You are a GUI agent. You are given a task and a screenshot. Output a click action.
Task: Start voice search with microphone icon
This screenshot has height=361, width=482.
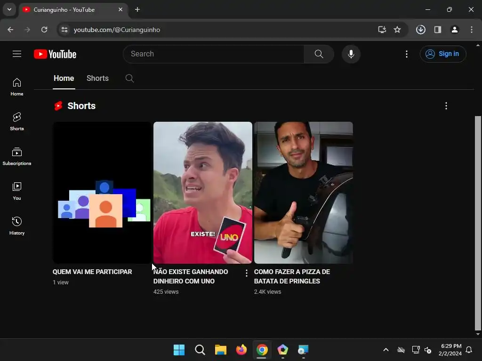(351, 54)
